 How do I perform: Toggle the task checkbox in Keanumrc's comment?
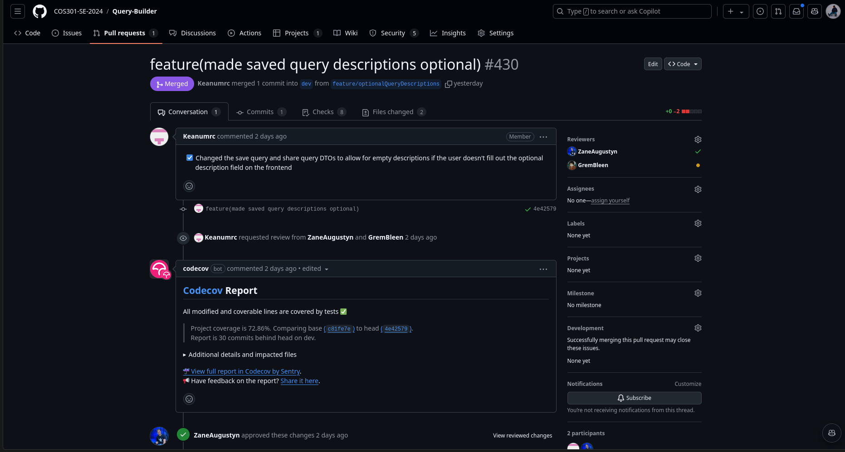(x=190, y=158)
